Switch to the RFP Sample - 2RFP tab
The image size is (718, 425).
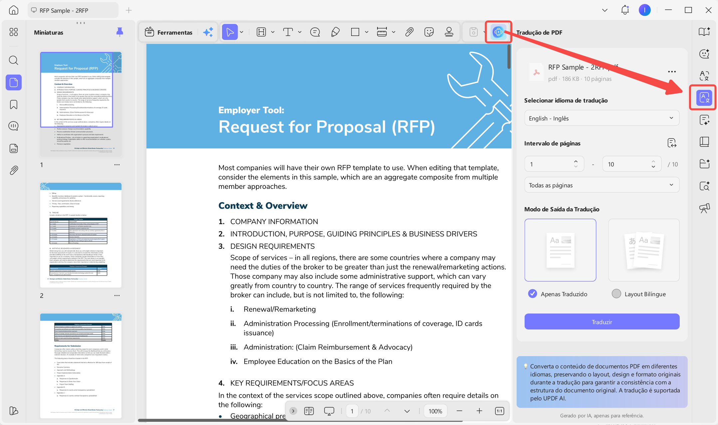(73, 10)
